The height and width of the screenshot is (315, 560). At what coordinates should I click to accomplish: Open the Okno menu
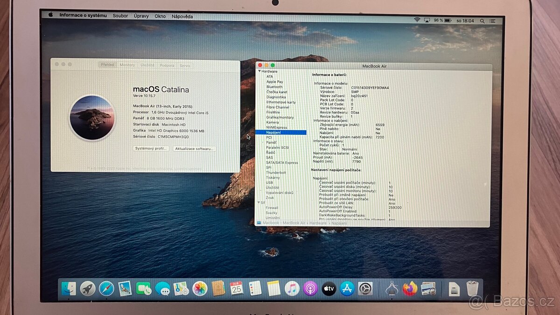pos(160,16)
